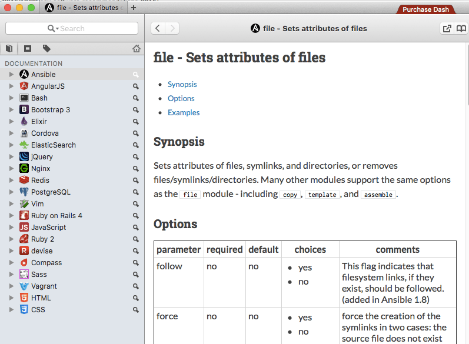Click the 'copy' inline code word
The width and height of the screenshot is (469, 344).
click(290, 195)
